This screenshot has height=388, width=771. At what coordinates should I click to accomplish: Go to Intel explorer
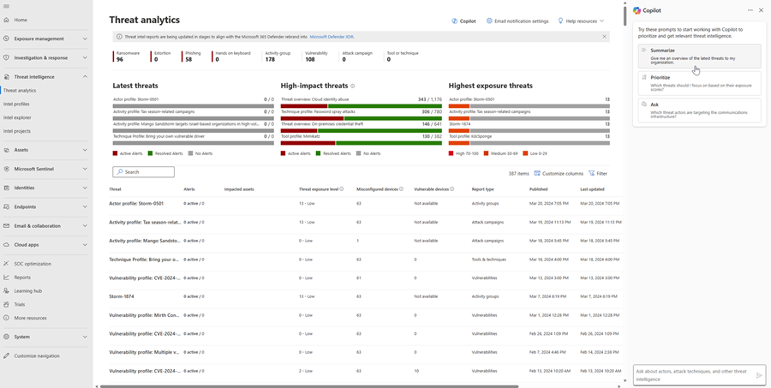tap(17, 117)
